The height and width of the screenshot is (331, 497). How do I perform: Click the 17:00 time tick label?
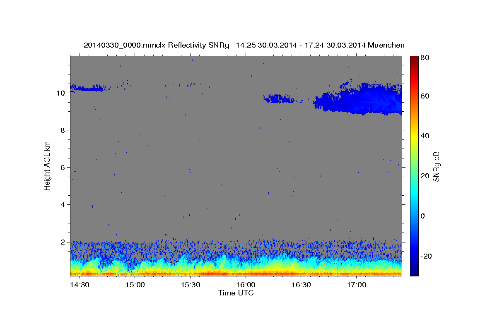tap(356, 285)
